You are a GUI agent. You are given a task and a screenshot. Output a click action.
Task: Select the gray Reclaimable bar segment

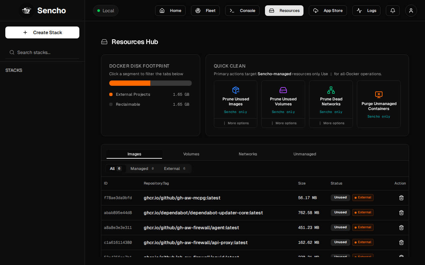[x=171, y=83]
